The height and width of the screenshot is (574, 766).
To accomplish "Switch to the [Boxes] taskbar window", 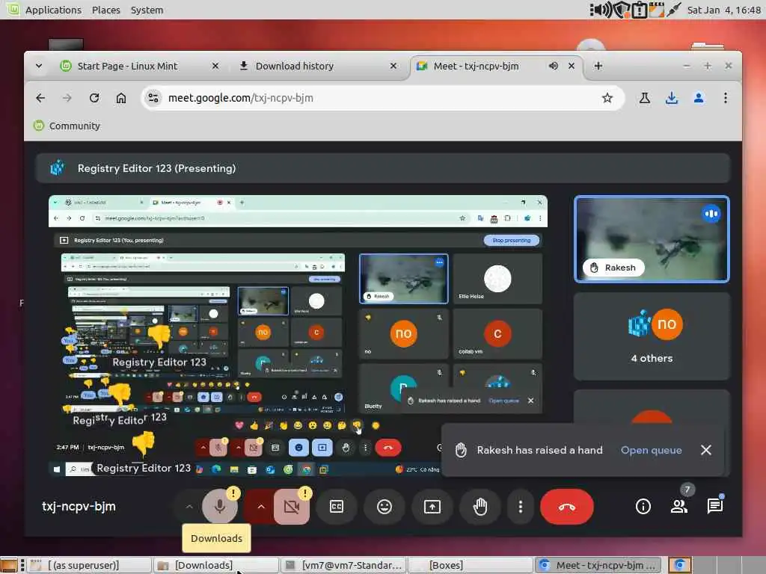I will pos(470,565).
